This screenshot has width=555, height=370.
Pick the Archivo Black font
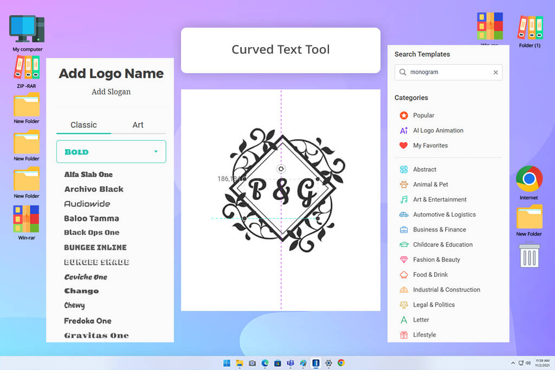94,189
